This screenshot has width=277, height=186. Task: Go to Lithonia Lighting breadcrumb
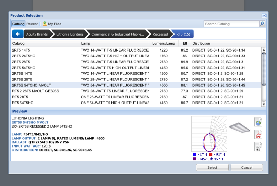point(70,34)
